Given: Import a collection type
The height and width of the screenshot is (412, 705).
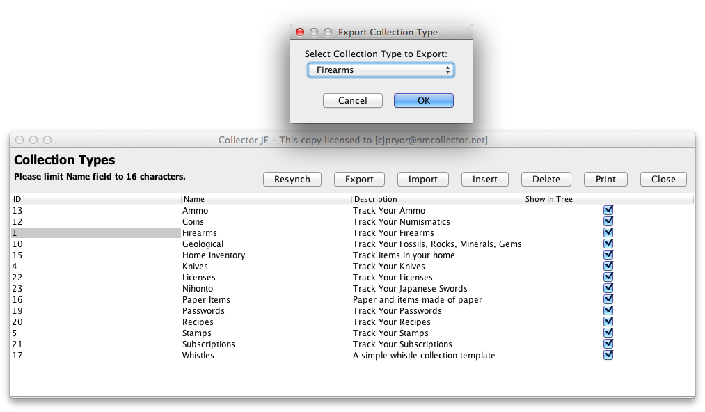Looking at the screenshot, I should [422, 179].
